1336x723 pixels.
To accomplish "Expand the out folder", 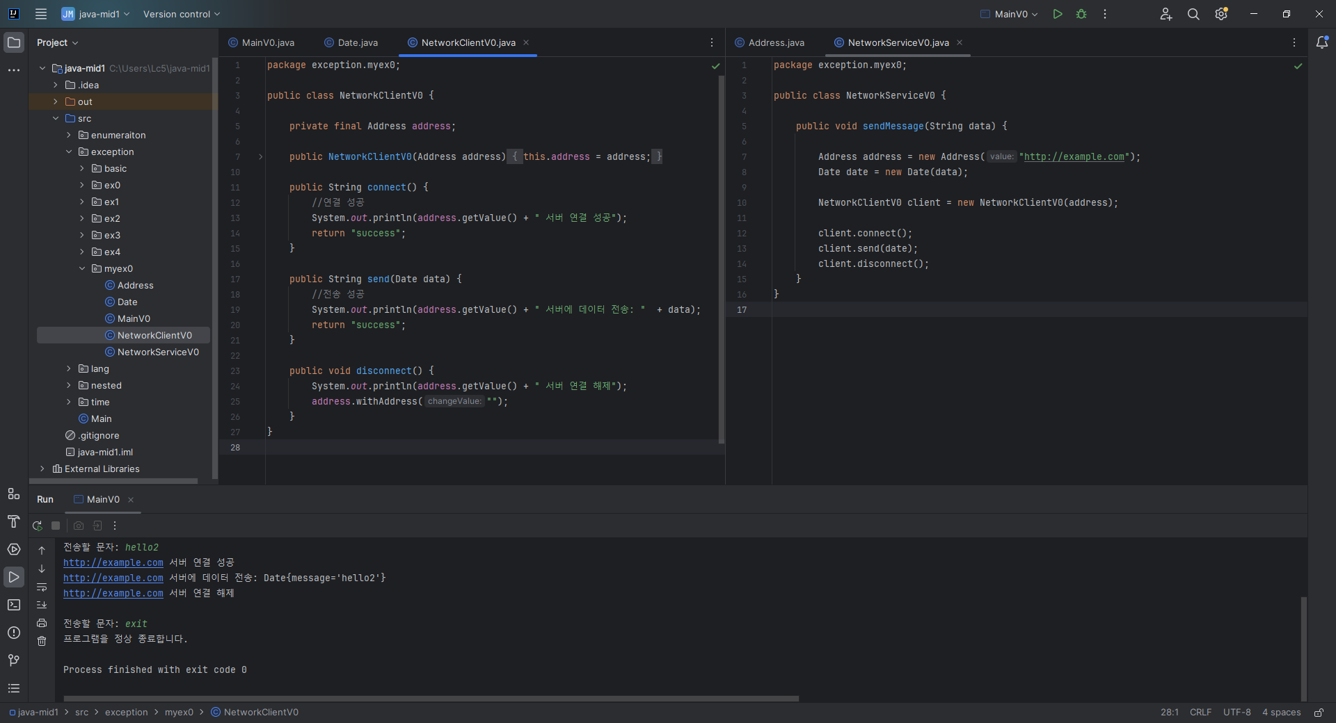I will point(56,101).
